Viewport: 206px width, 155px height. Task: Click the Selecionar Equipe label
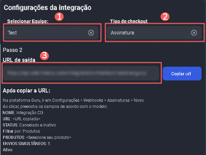pos(28,21)
